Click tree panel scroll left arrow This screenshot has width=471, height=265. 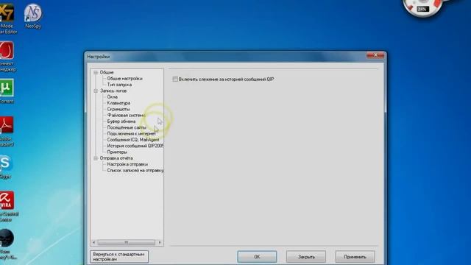pos(94,242)
